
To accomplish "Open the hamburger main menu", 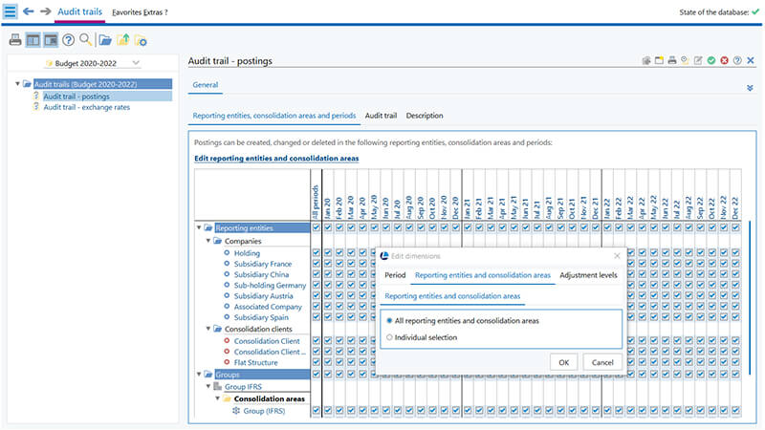I will click(x=10, y=11).
